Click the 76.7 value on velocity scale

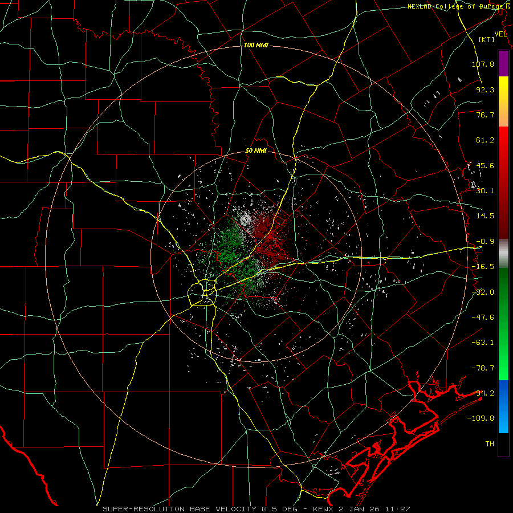(x=485, y=115)
